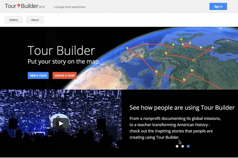Image resolution: width=238 pixels, height=158 pixels.
Task: Click the View a Tour button
Action: pyautogui.click(x=38, y=75)
